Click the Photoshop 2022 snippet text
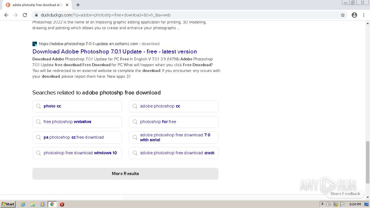370x208 pixels. (119, 25)
